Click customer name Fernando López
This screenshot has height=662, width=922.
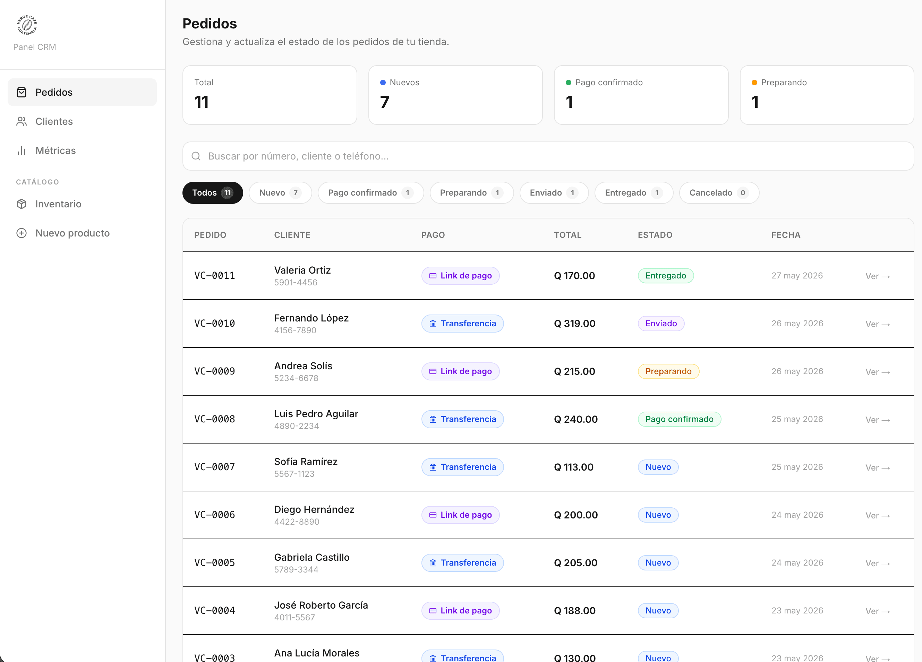[311, 318]
